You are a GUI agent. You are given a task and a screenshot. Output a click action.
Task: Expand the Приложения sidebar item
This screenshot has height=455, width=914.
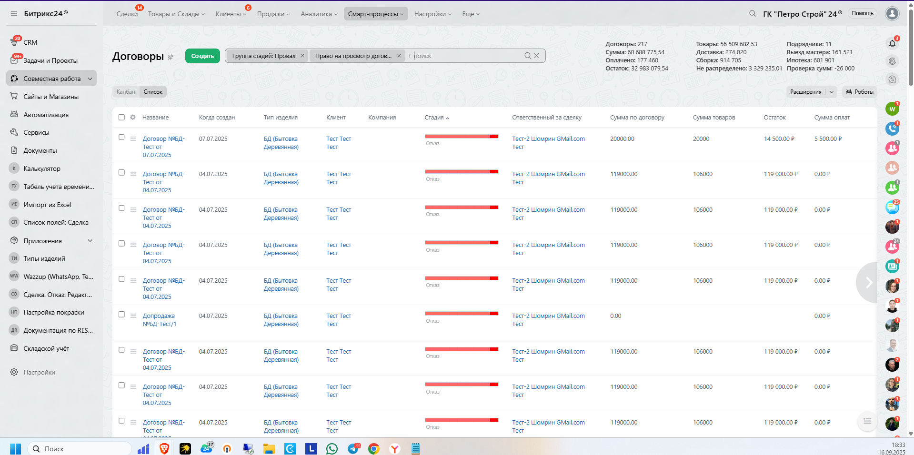(x=90, y=241)
